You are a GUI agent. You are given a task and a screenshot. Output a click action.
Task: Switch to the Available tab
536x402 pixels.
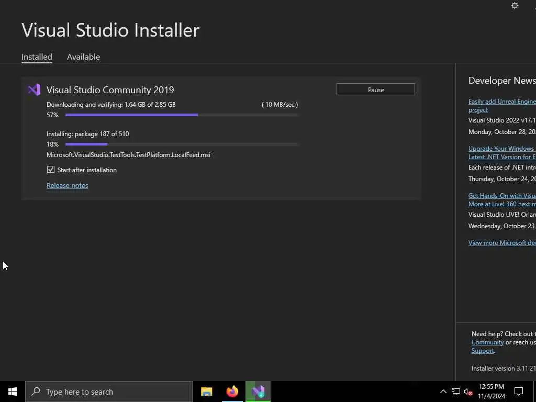coord(83,57)
